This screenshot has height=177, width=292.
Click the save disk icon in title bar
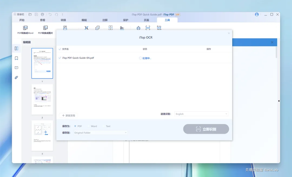pos(36,14)
